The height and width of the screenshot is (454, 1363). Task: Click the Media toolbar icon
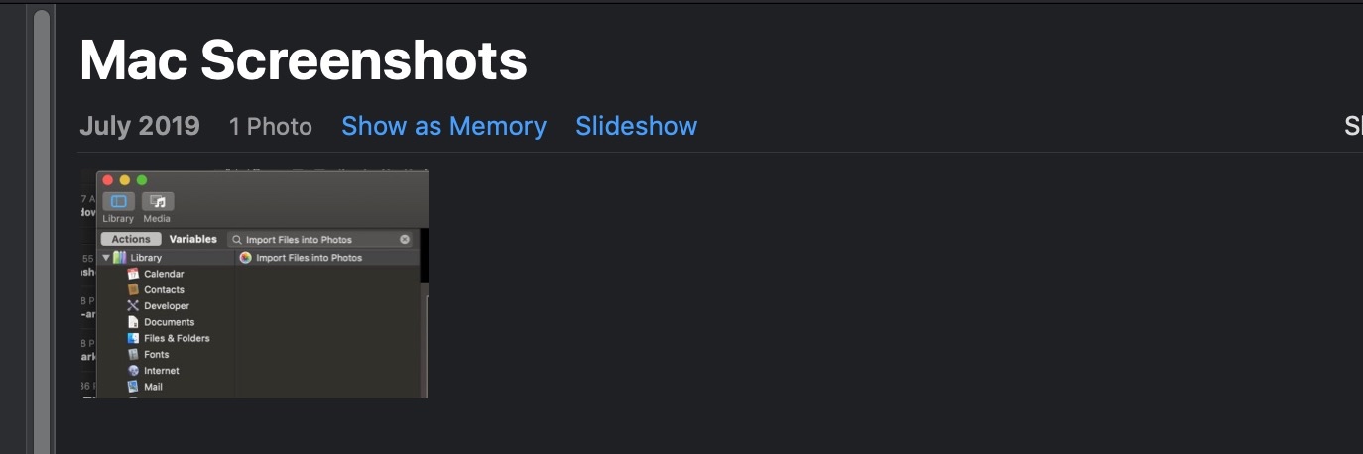[x=157, y=202]
